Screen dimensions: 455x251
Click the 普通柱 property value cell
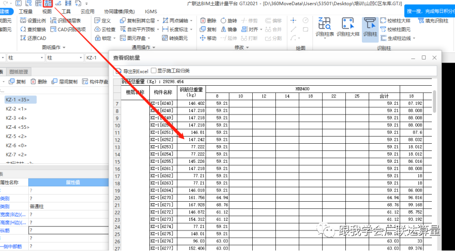pos(68,206)
